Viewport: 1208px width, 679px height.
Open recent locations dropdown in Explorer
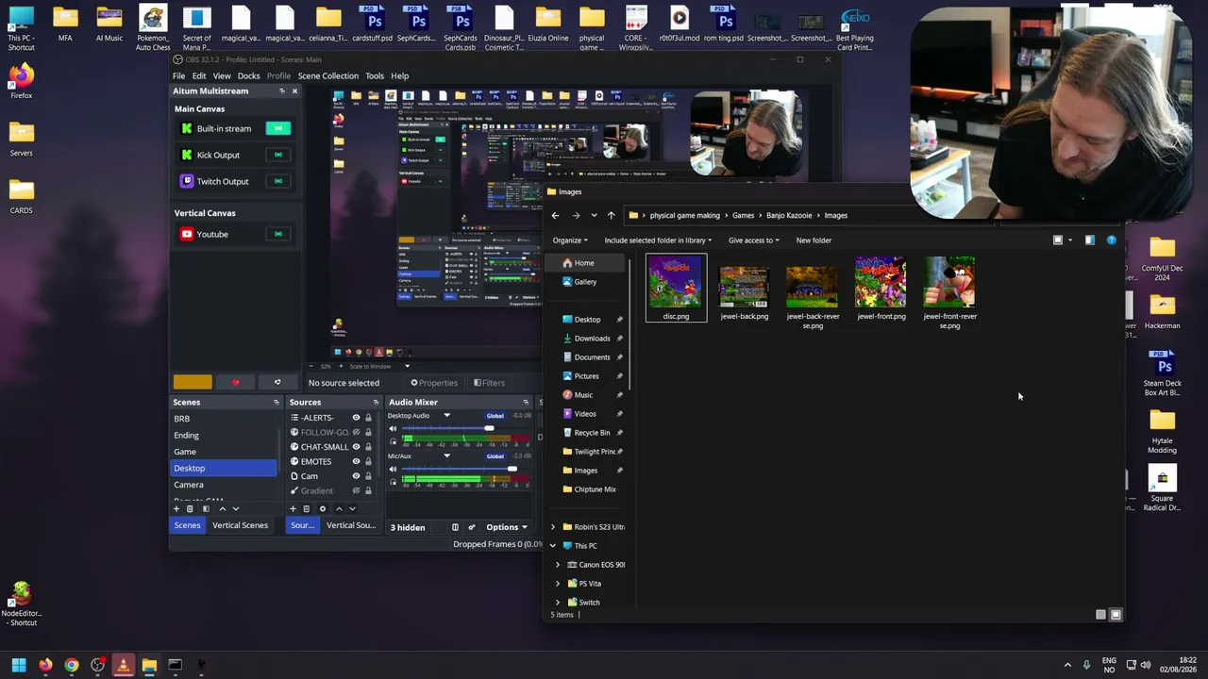(x=594, y=216)
